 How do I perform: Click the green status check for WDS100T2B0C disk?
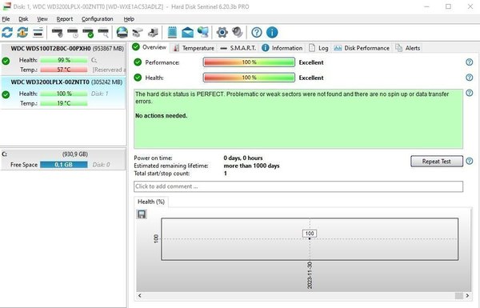[x=6, y=62]
